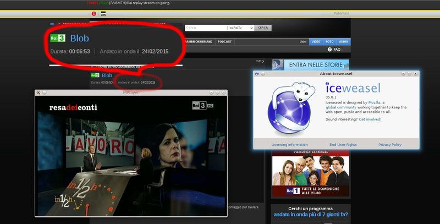This screenshot has height=224, width=440.
Task: Open the 'su Rai.Tv' search scope dropdown
Action: coord(240,28)
